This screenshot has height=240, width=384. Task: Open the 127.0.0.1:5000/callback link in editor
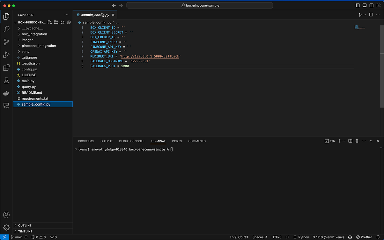pos(150,56)
